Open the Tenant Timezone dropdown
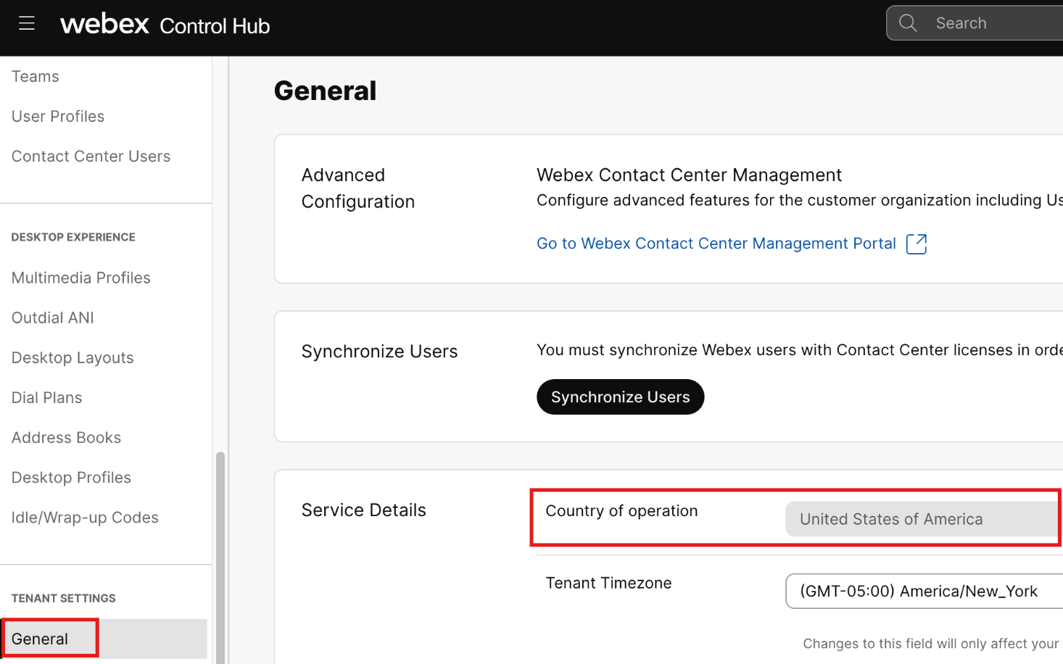 tap(921, 592)
